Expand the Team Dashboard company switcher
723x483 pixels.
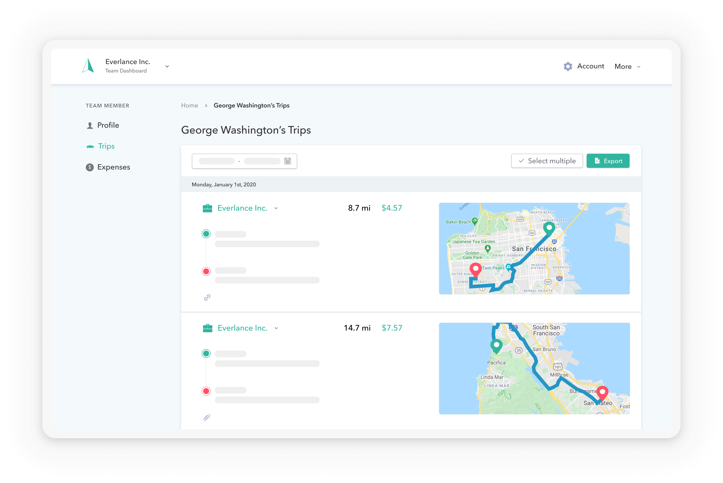(167, 66)
